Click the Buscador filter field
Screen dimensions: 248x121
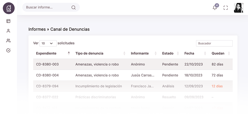pyautogui.click(x=214, y=43)
